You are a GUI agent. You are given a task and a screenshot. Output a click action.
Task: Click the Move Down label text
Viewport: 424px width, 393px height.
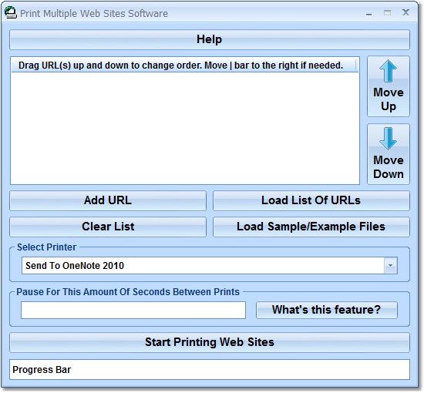(x=389, y=167)
